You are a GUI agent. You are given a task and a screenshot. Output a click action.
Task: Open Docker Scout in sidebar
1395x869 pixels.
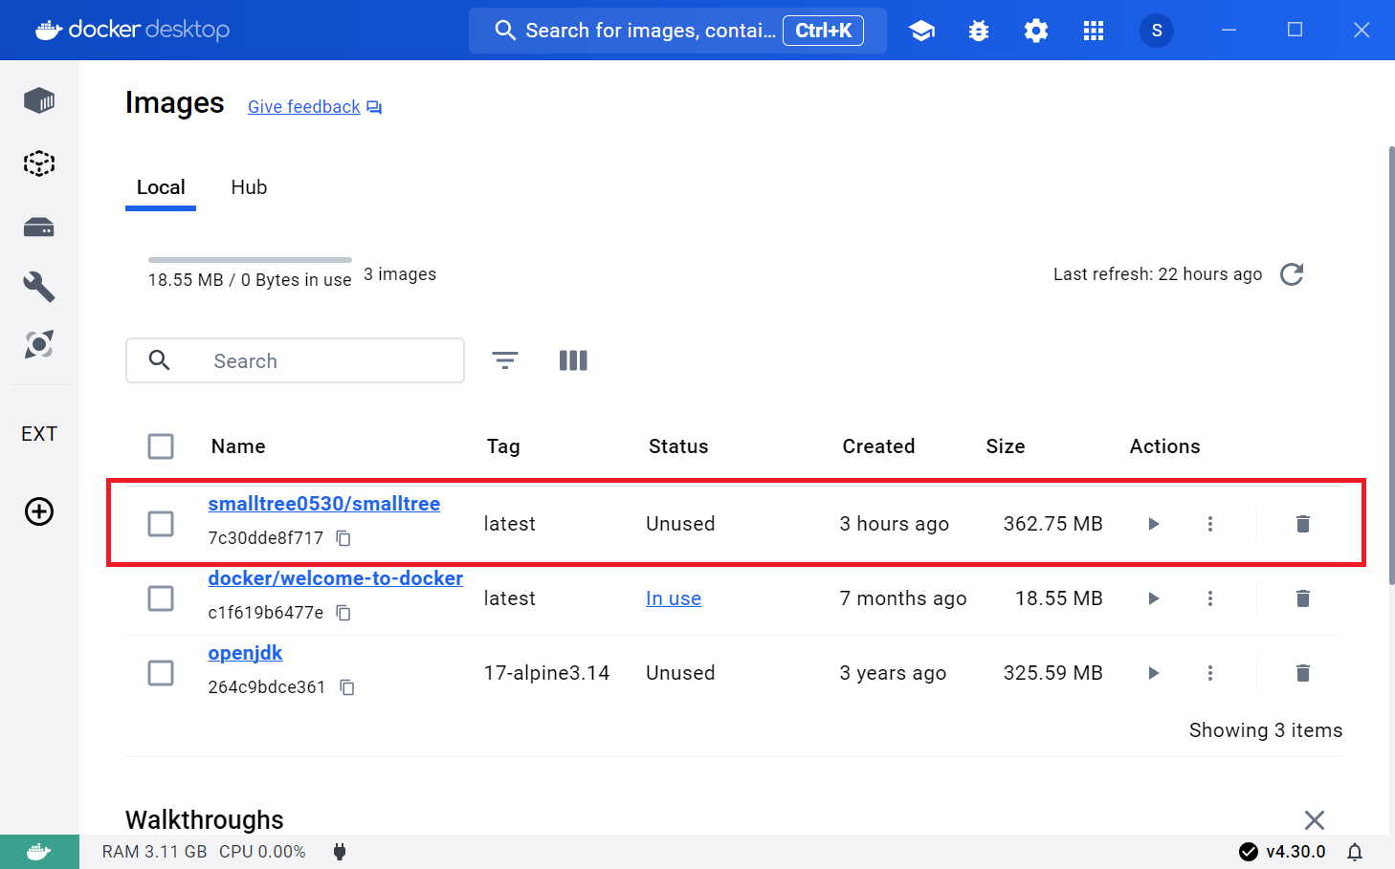coord(39,344)
